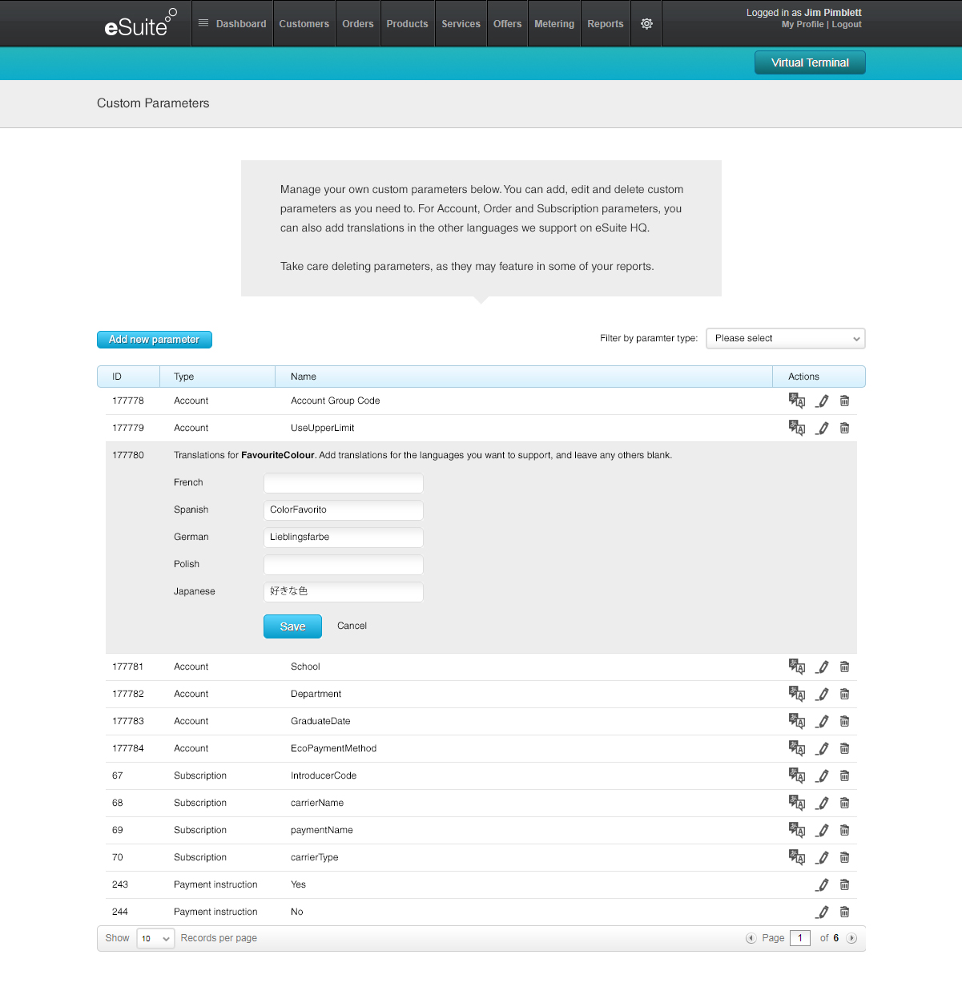
Task: Open translations for carrierType parameter
Action: (796, 857)
